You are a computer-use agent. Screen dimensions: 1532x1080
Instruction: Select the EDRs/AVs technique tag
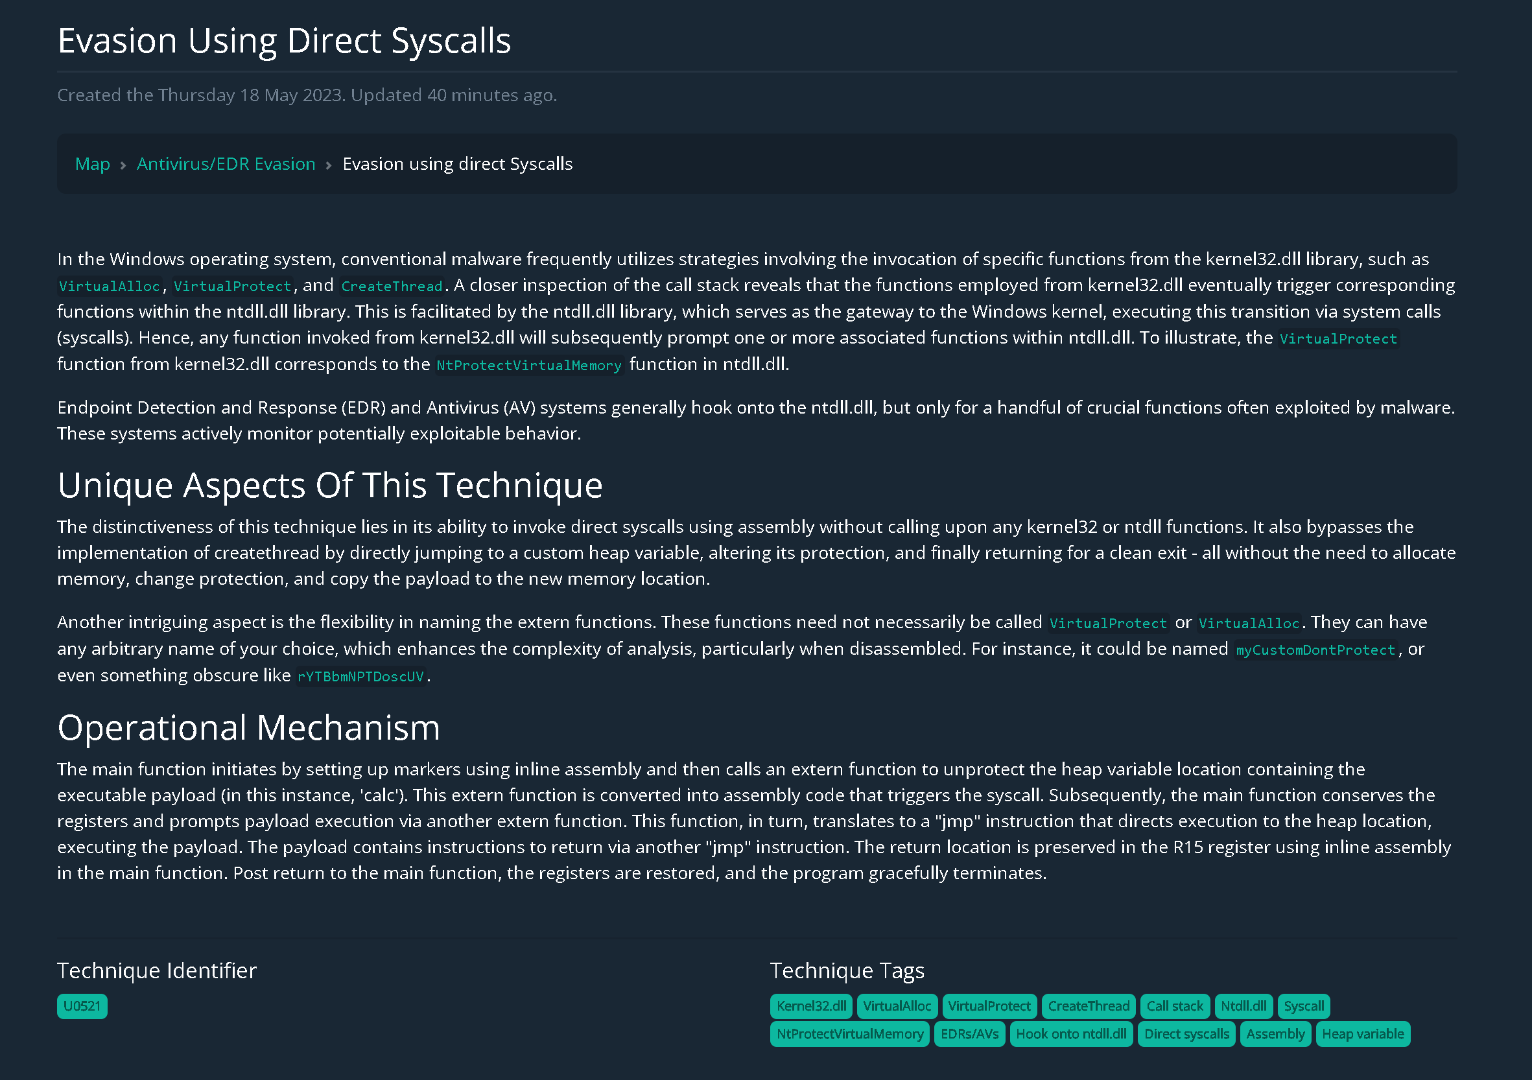[969, 1033]
